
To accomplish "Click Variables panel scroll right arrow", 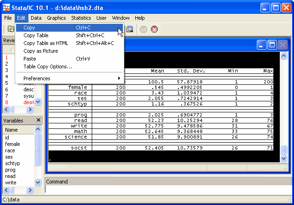I will [x=30, y=190].
